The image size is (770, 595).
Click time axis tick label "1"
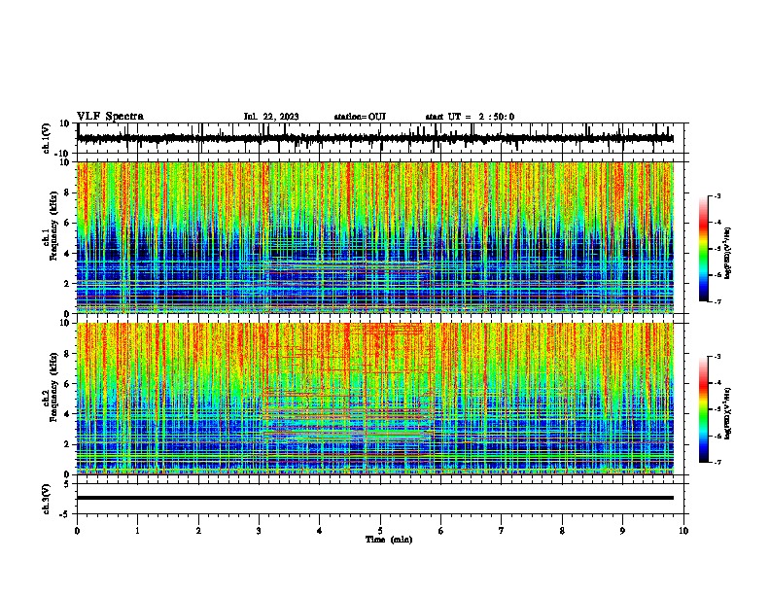tap(137, 531)
